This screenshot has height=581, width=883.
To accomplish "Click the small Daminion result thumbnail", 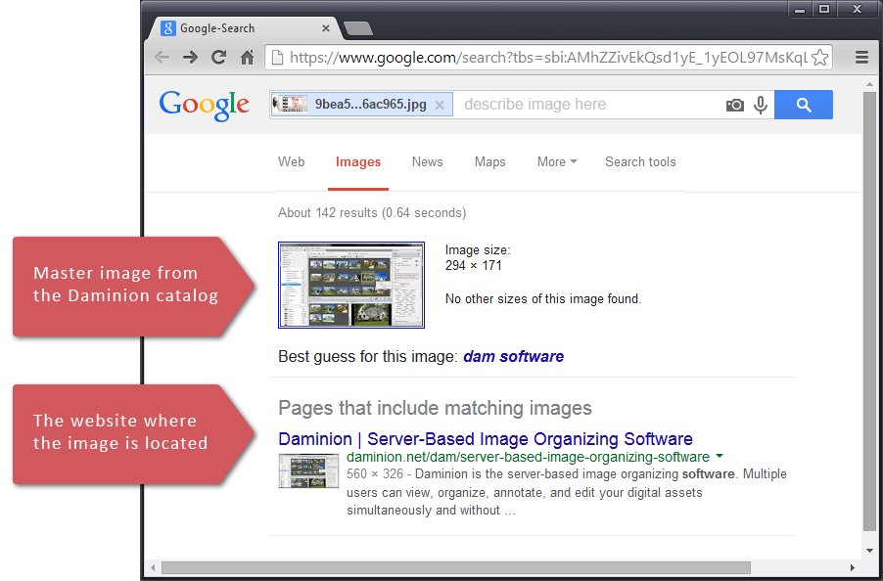I will 308,470.
